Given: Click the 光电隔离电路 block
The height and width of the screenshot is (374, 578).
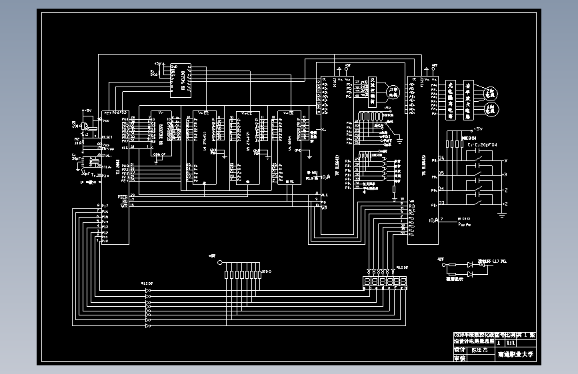Looking at the screenshot, I should point(450,100).
